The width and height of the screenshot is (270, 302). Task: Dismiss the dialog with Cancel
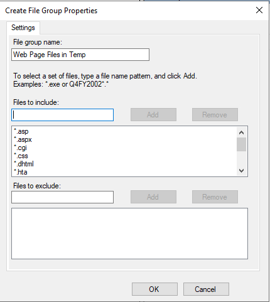(206, 289)
